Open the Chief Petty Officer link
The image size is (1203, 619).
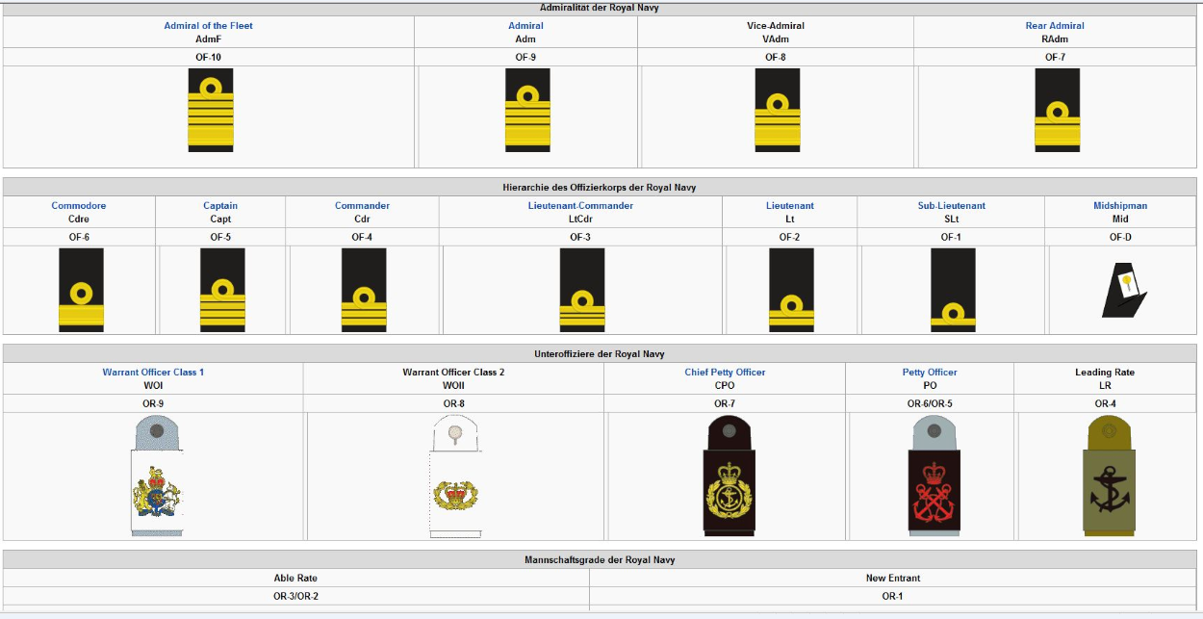[x=725, y=373]
